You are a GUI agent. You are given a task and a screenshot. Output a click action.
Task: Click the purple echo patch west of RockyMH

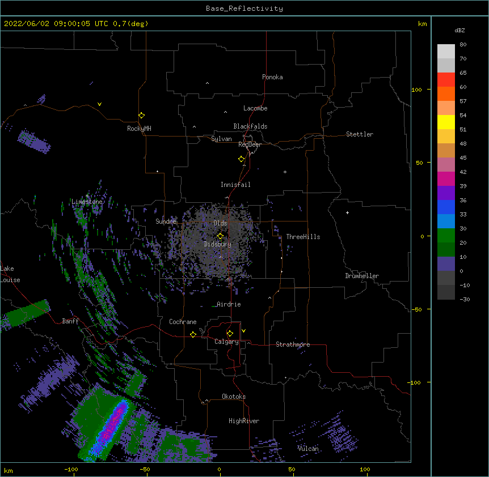tap(33, 142)
